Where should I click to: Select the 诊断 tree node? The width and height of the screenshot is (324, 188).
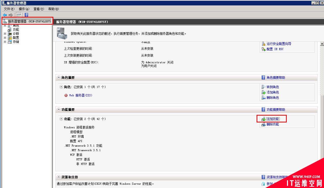click(16, 34)
